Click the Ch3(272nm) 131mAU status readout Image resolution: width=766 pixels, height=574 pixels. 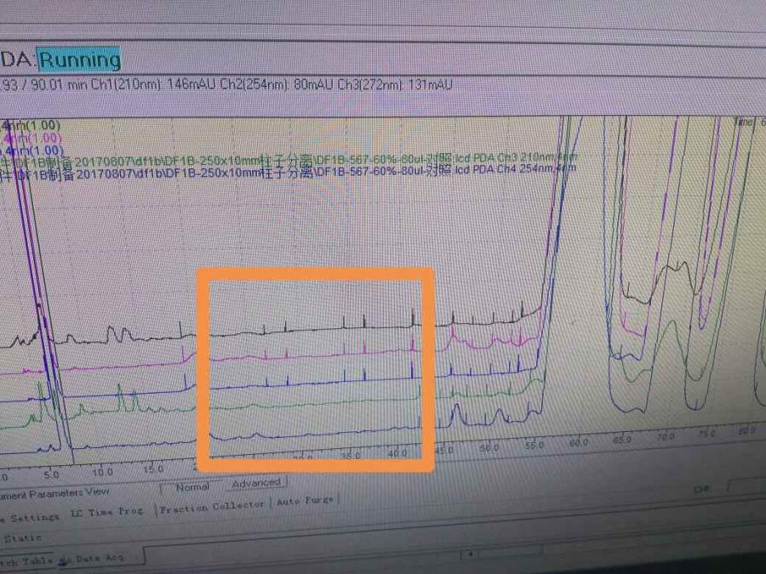pyautogui.click(x=396, y=84)
